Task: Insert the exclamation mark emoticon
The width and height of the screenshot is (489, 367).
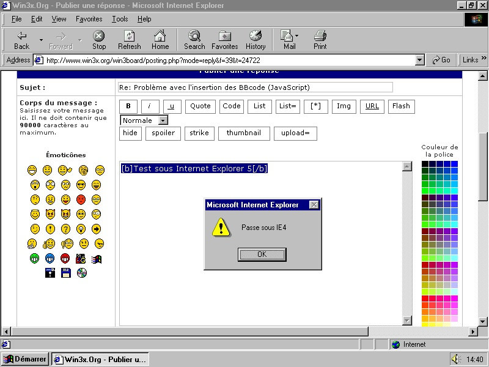Action: 50,229
